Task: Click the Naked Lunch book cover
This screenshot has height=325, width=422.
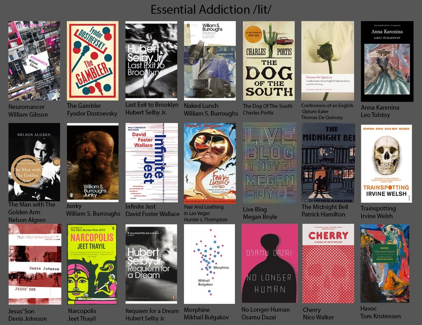Action: tap(210, 61)
